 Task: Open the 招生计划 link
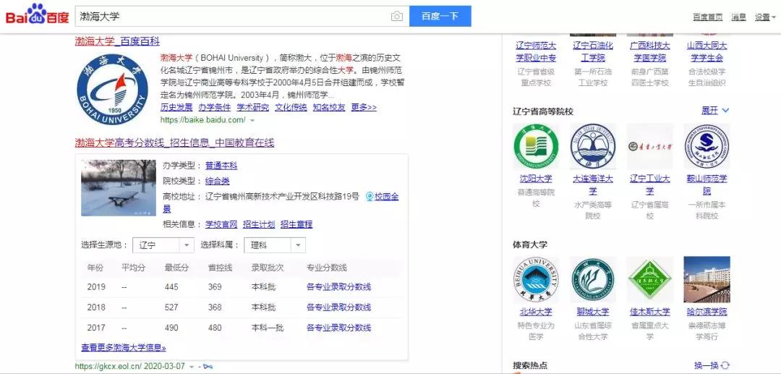(259, 224)
